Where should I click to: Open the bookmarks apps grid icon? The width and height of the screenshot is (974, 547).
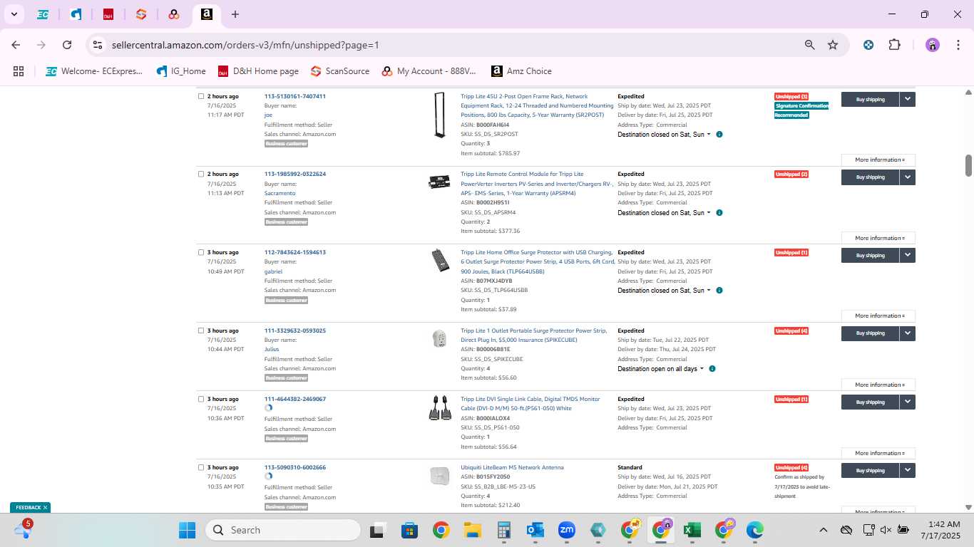click(x=19, y=71)
